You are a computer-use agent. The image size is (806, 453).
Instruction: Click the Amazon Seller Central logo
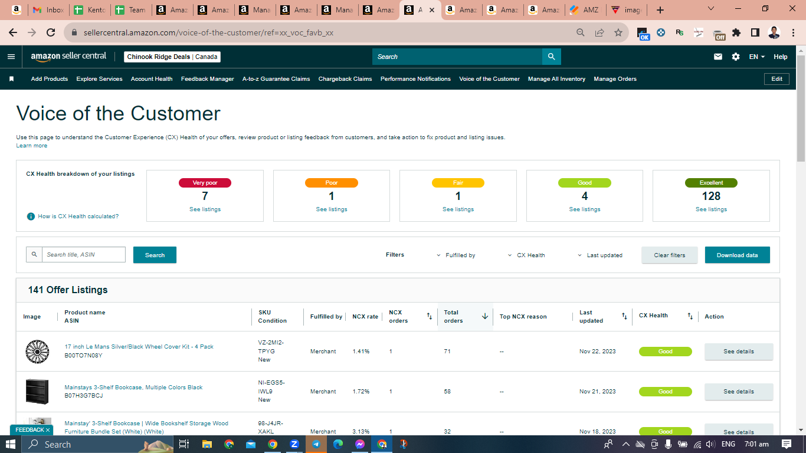click(x=68, y=57)
